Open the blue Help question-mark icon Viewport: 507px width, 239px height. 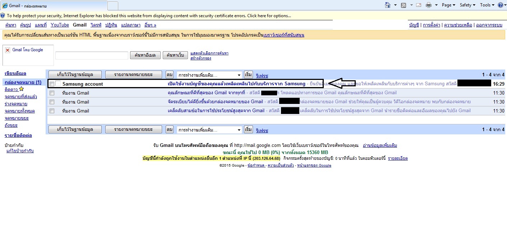coord(500,5)
